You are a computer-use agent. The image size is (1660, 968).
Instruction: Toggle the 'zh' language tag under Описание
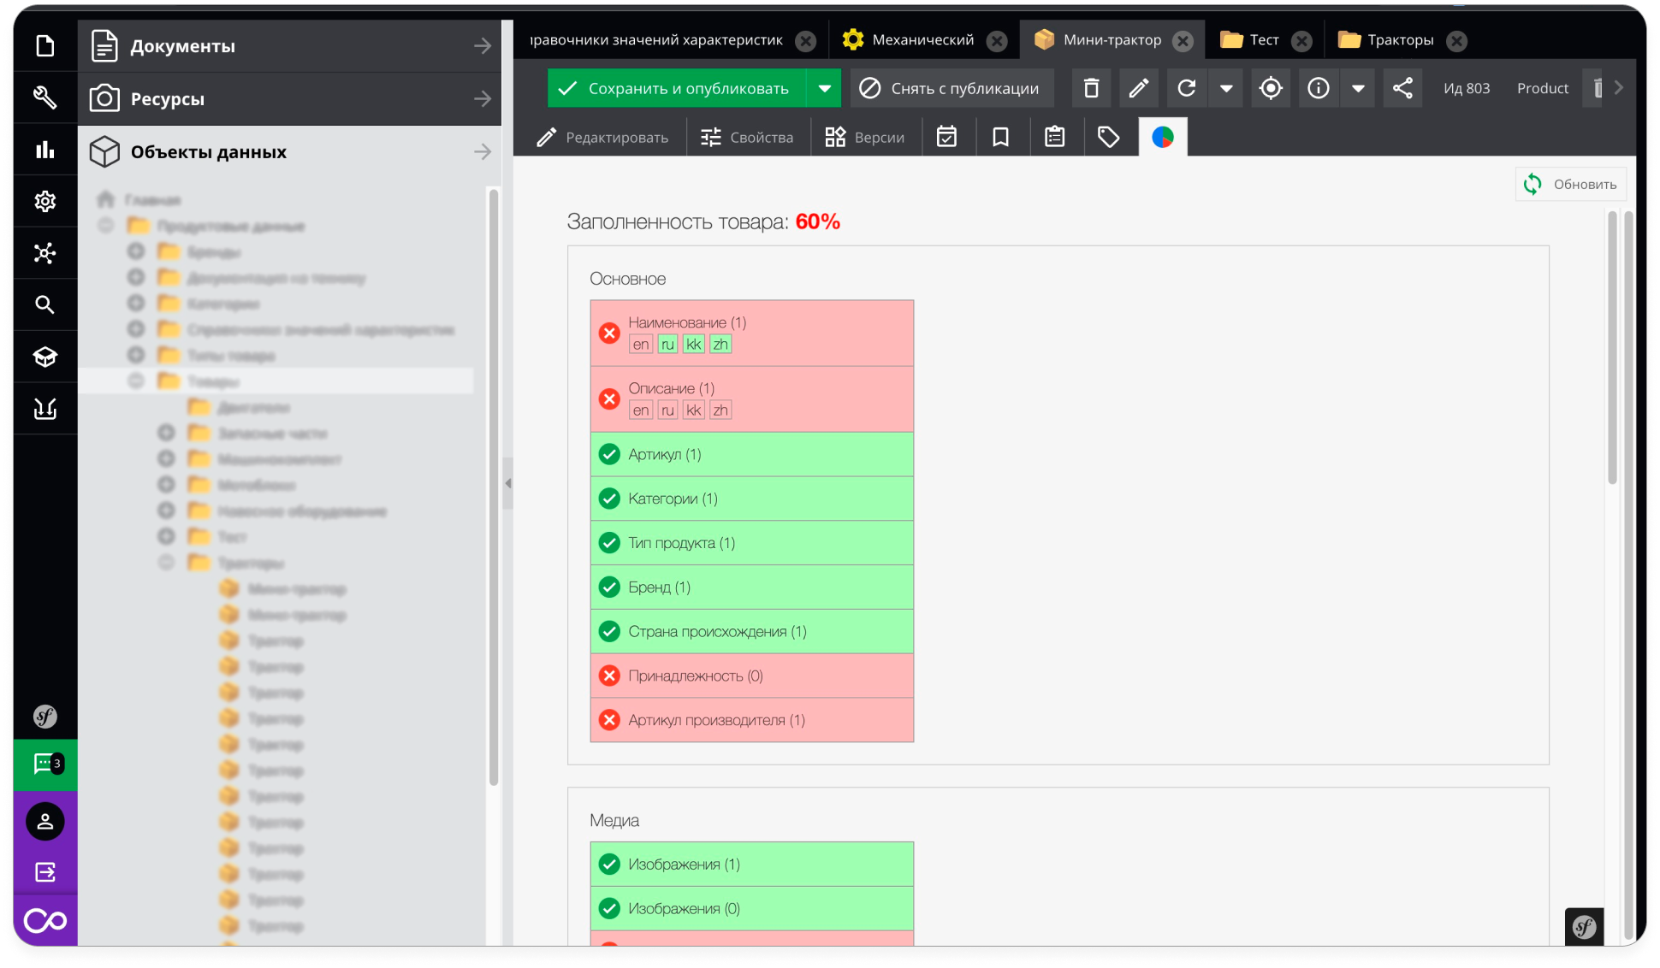click(720, 410)
